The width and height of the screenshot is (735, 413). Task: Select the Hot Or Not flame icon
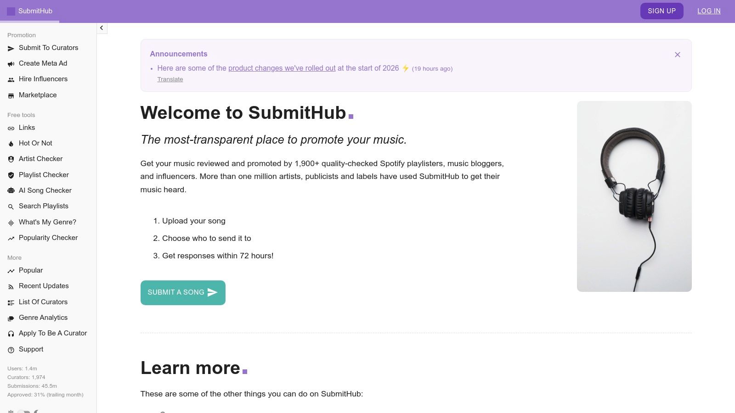click(x=11, y=143)
